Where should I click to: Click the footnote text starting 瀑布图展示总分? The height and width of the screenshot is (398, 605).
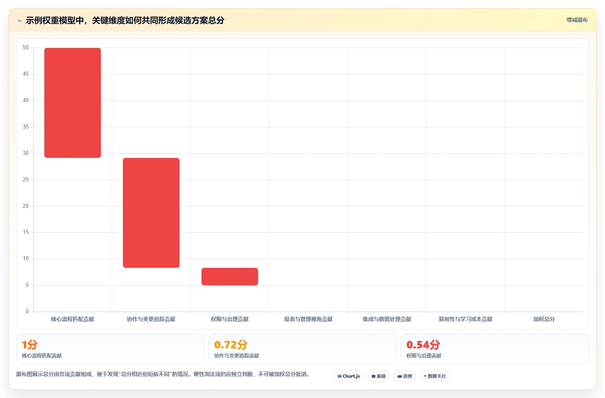[163, 374]
